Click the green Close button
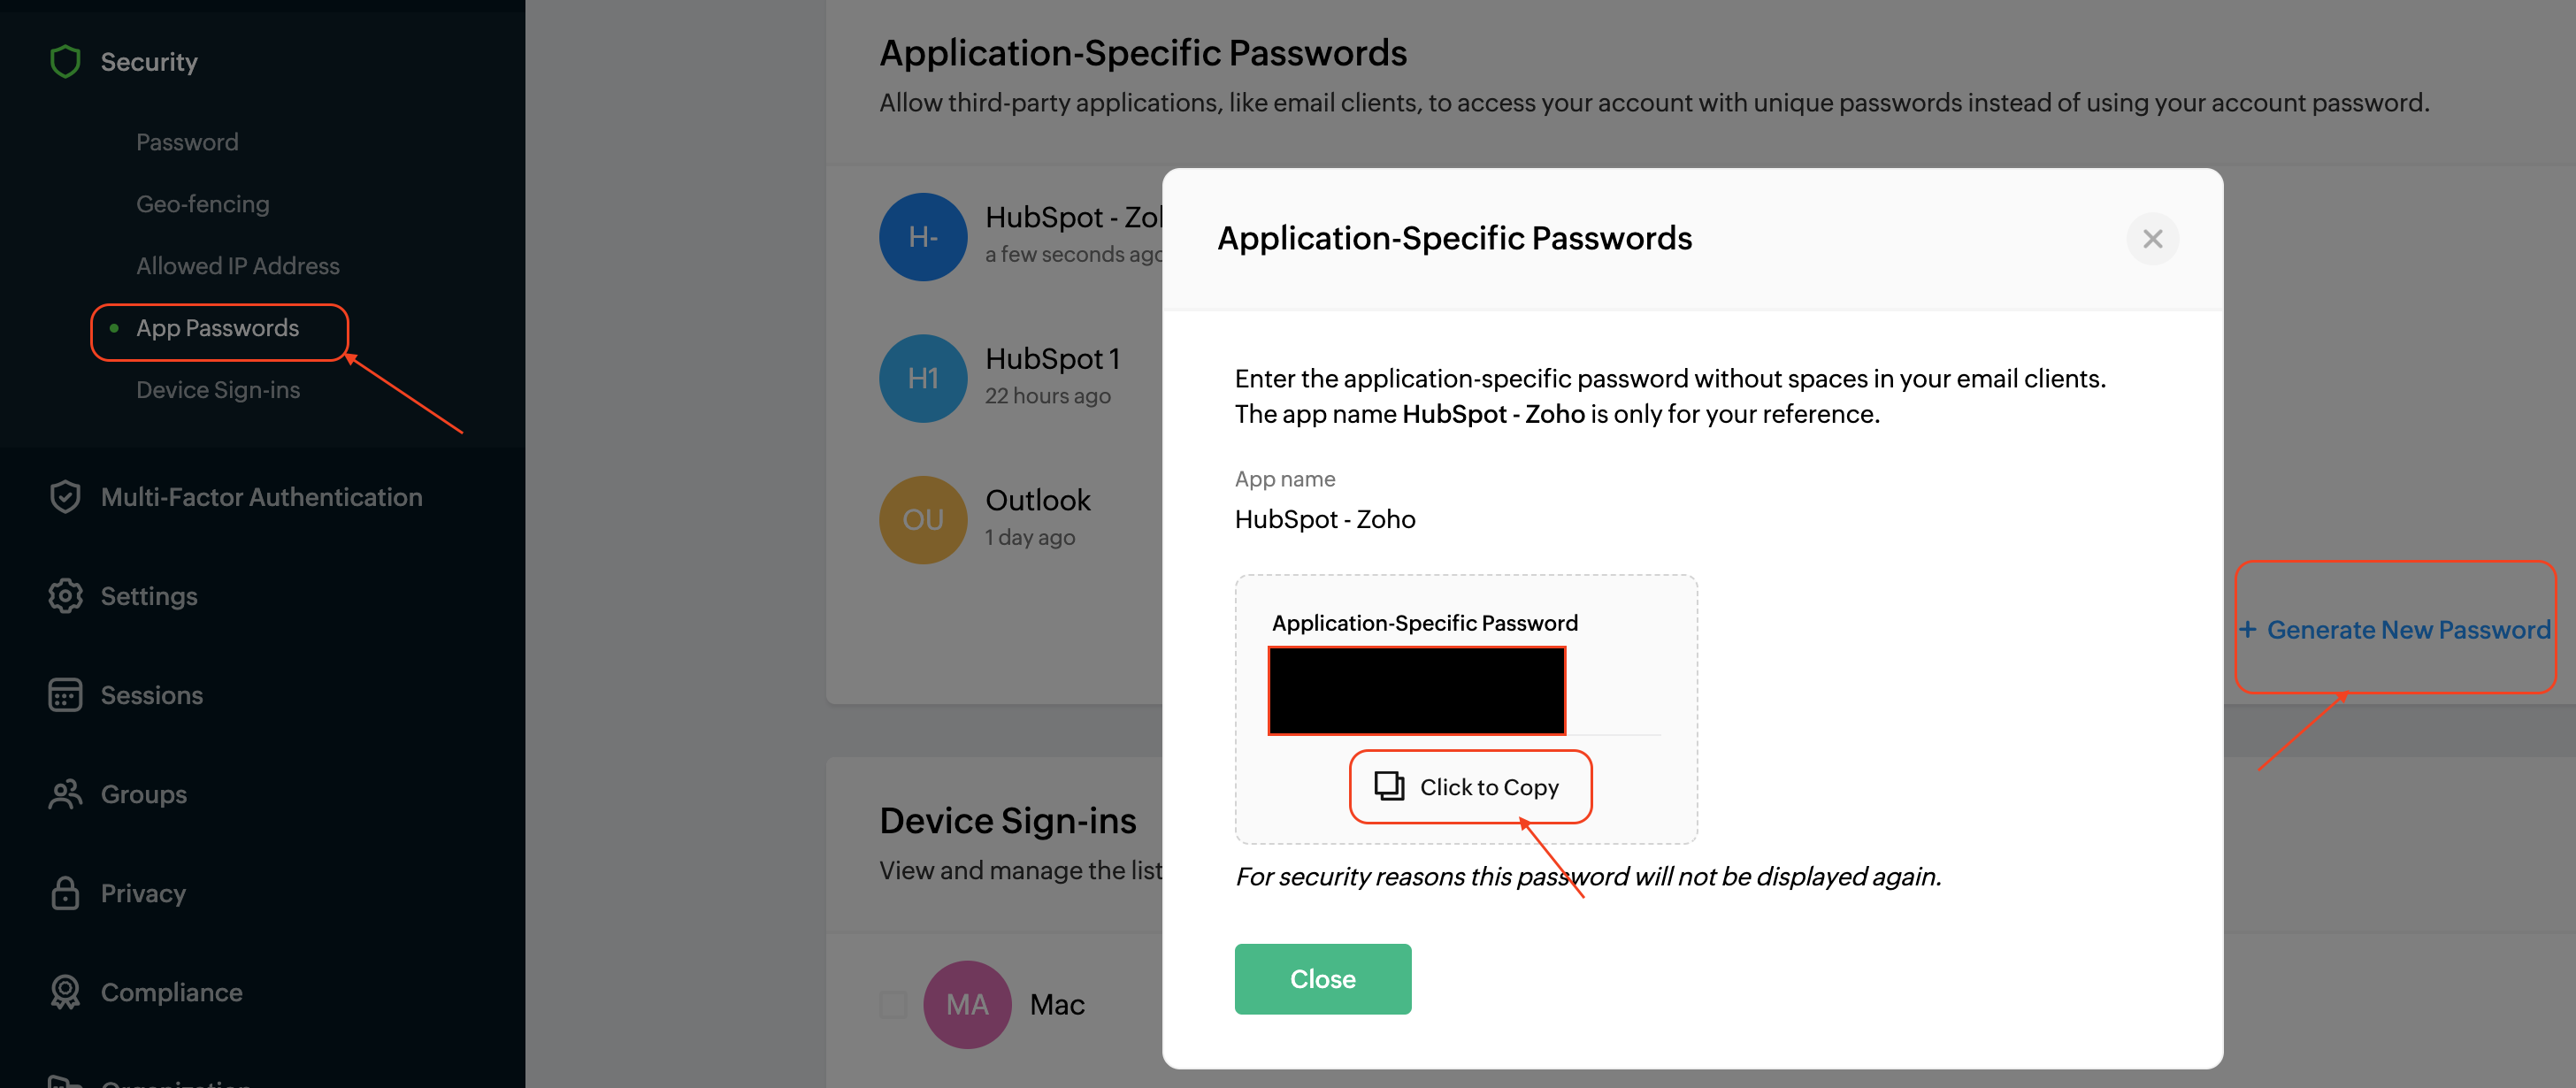2576x1088 pixels. [x=1322, y=978]
